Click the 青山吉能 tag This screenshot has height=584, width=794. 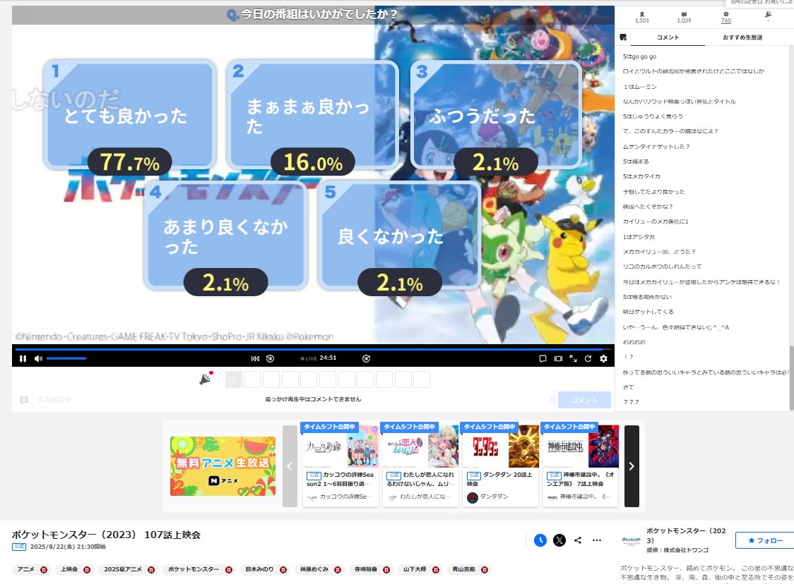point(464,569)
